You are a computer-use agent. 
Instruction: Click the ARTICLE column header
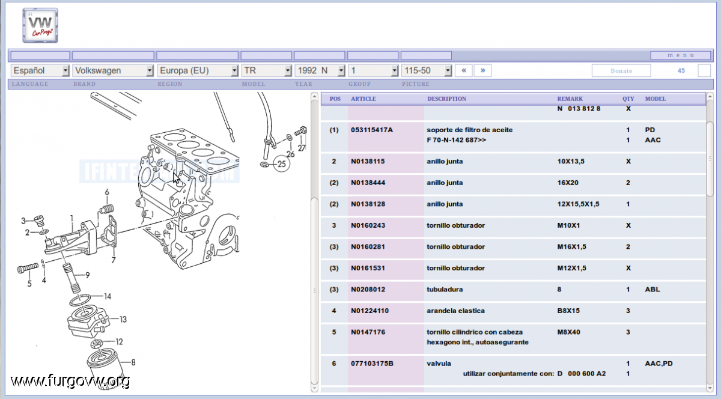364,99
